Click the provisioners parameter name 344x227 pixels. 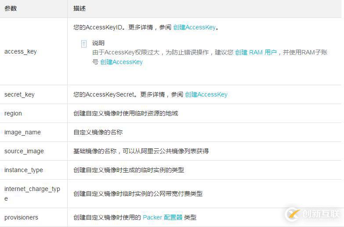(21, 217)
